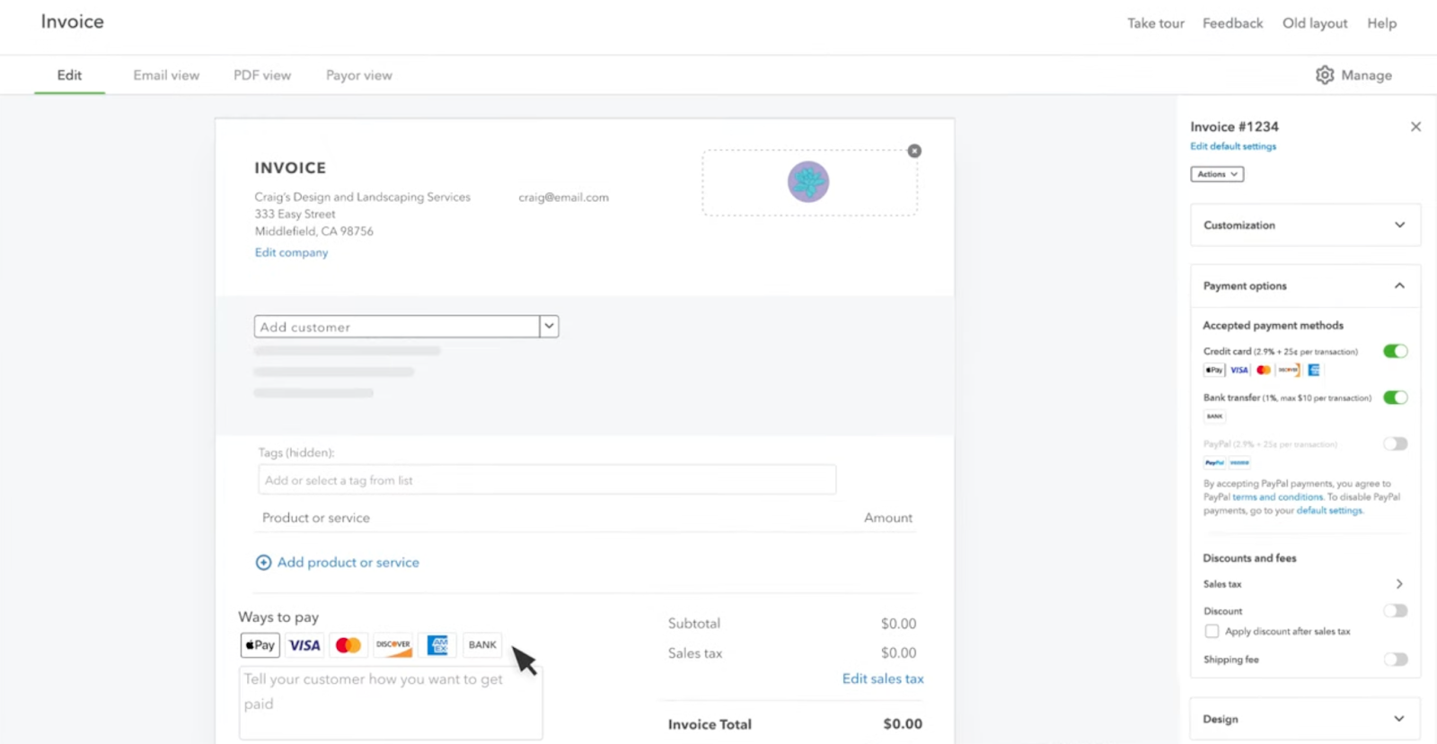This screenshot has width=1437, height=744.
Task: Click the plus icon for Add product or service
Action: (263, 563)
